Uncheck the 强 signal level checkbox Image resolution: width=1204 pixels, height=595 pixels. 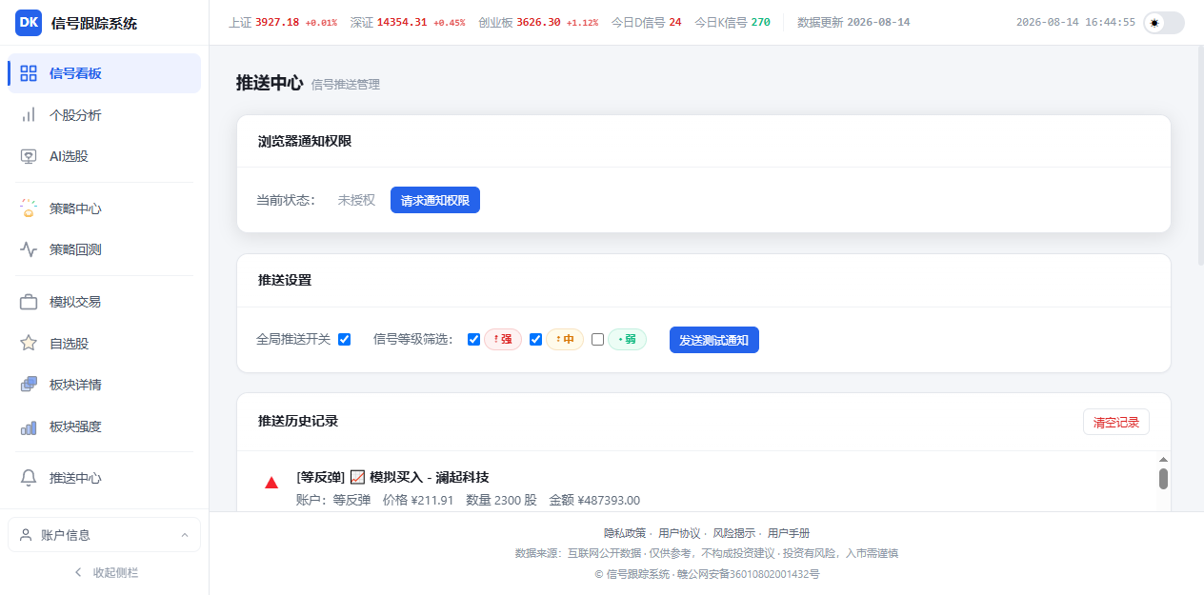[474, 339]
